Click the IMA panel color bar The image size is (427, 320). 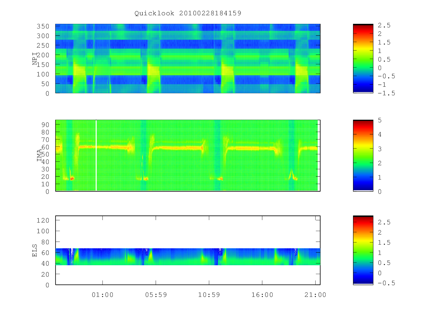coord(363,156)
